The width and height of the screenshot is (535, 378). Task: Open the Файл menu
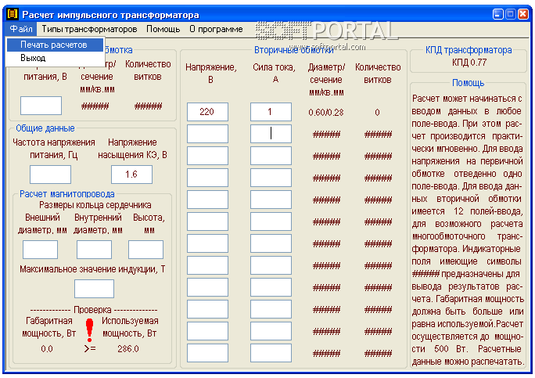click(21, 29)
